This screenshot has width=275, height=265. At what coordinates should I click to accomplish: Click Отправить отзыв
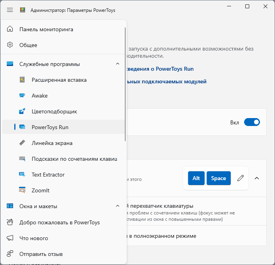point(63,254)
